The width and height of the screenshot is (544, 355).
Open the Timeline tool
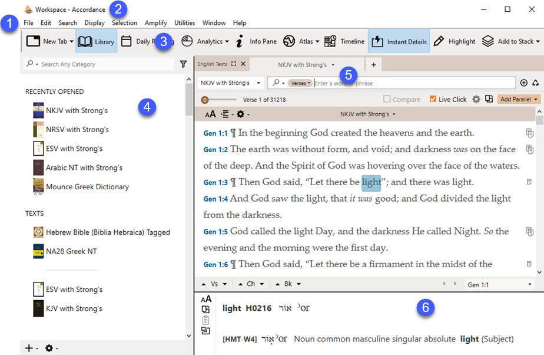[x=344, y=41]
